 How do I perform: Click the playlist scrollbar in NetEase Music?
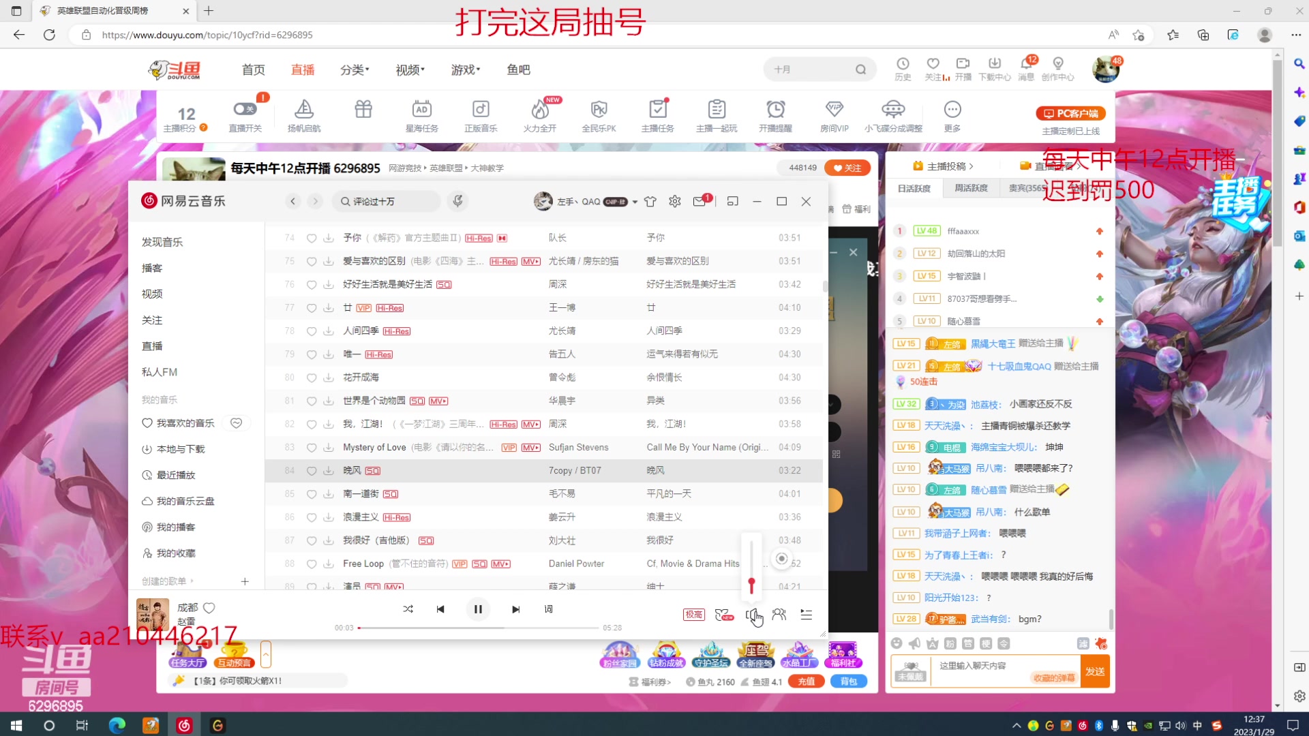pos(825,286)
